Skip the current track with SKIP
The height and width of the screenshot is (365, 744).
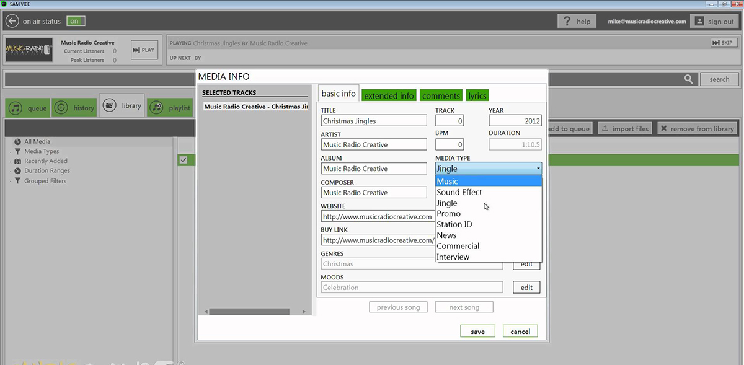(724, 43)
